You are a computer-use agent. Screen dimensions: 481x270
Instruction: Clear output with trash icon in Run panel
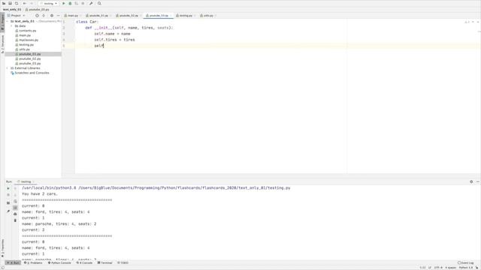click(15, 220)
